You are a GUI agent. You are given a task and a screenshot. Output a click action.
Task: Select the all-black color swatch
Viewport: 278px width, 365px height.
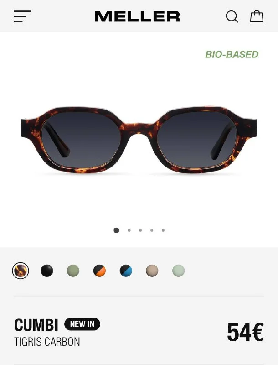click(x=47, y=271)
